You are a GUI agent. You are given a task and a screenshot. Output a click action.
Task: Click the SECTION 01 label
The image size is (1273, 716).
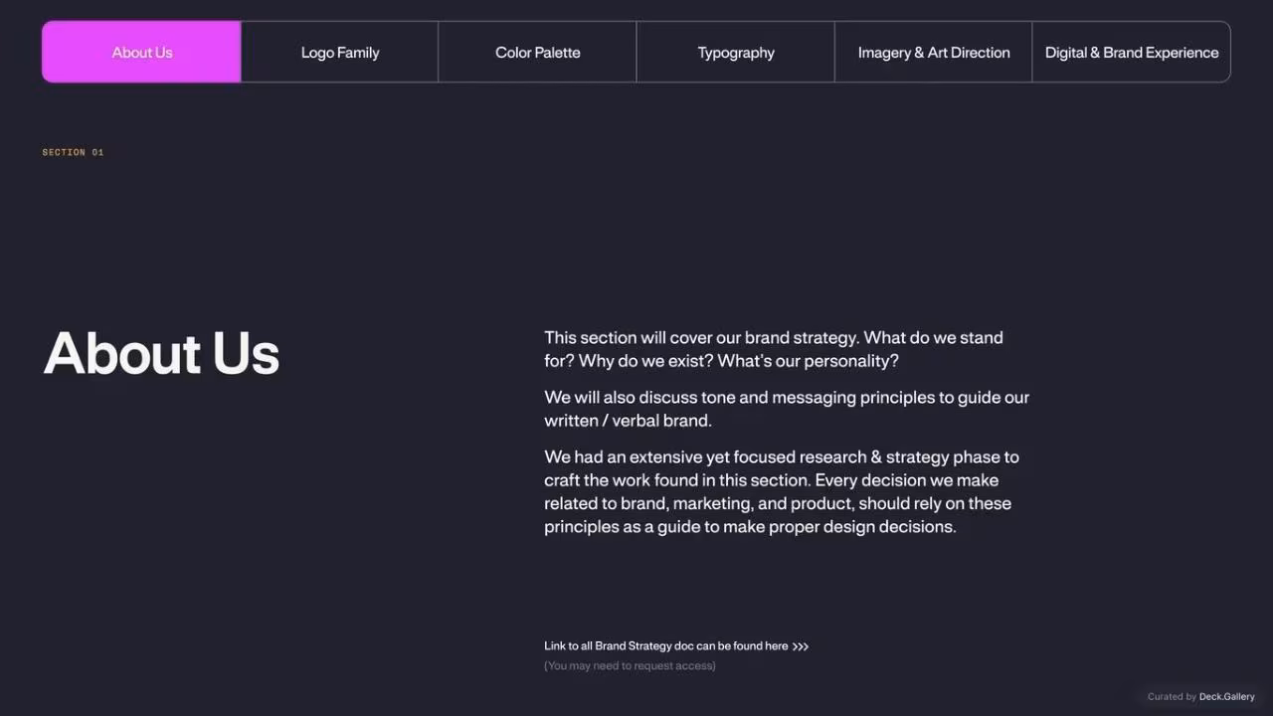[73, 152]
